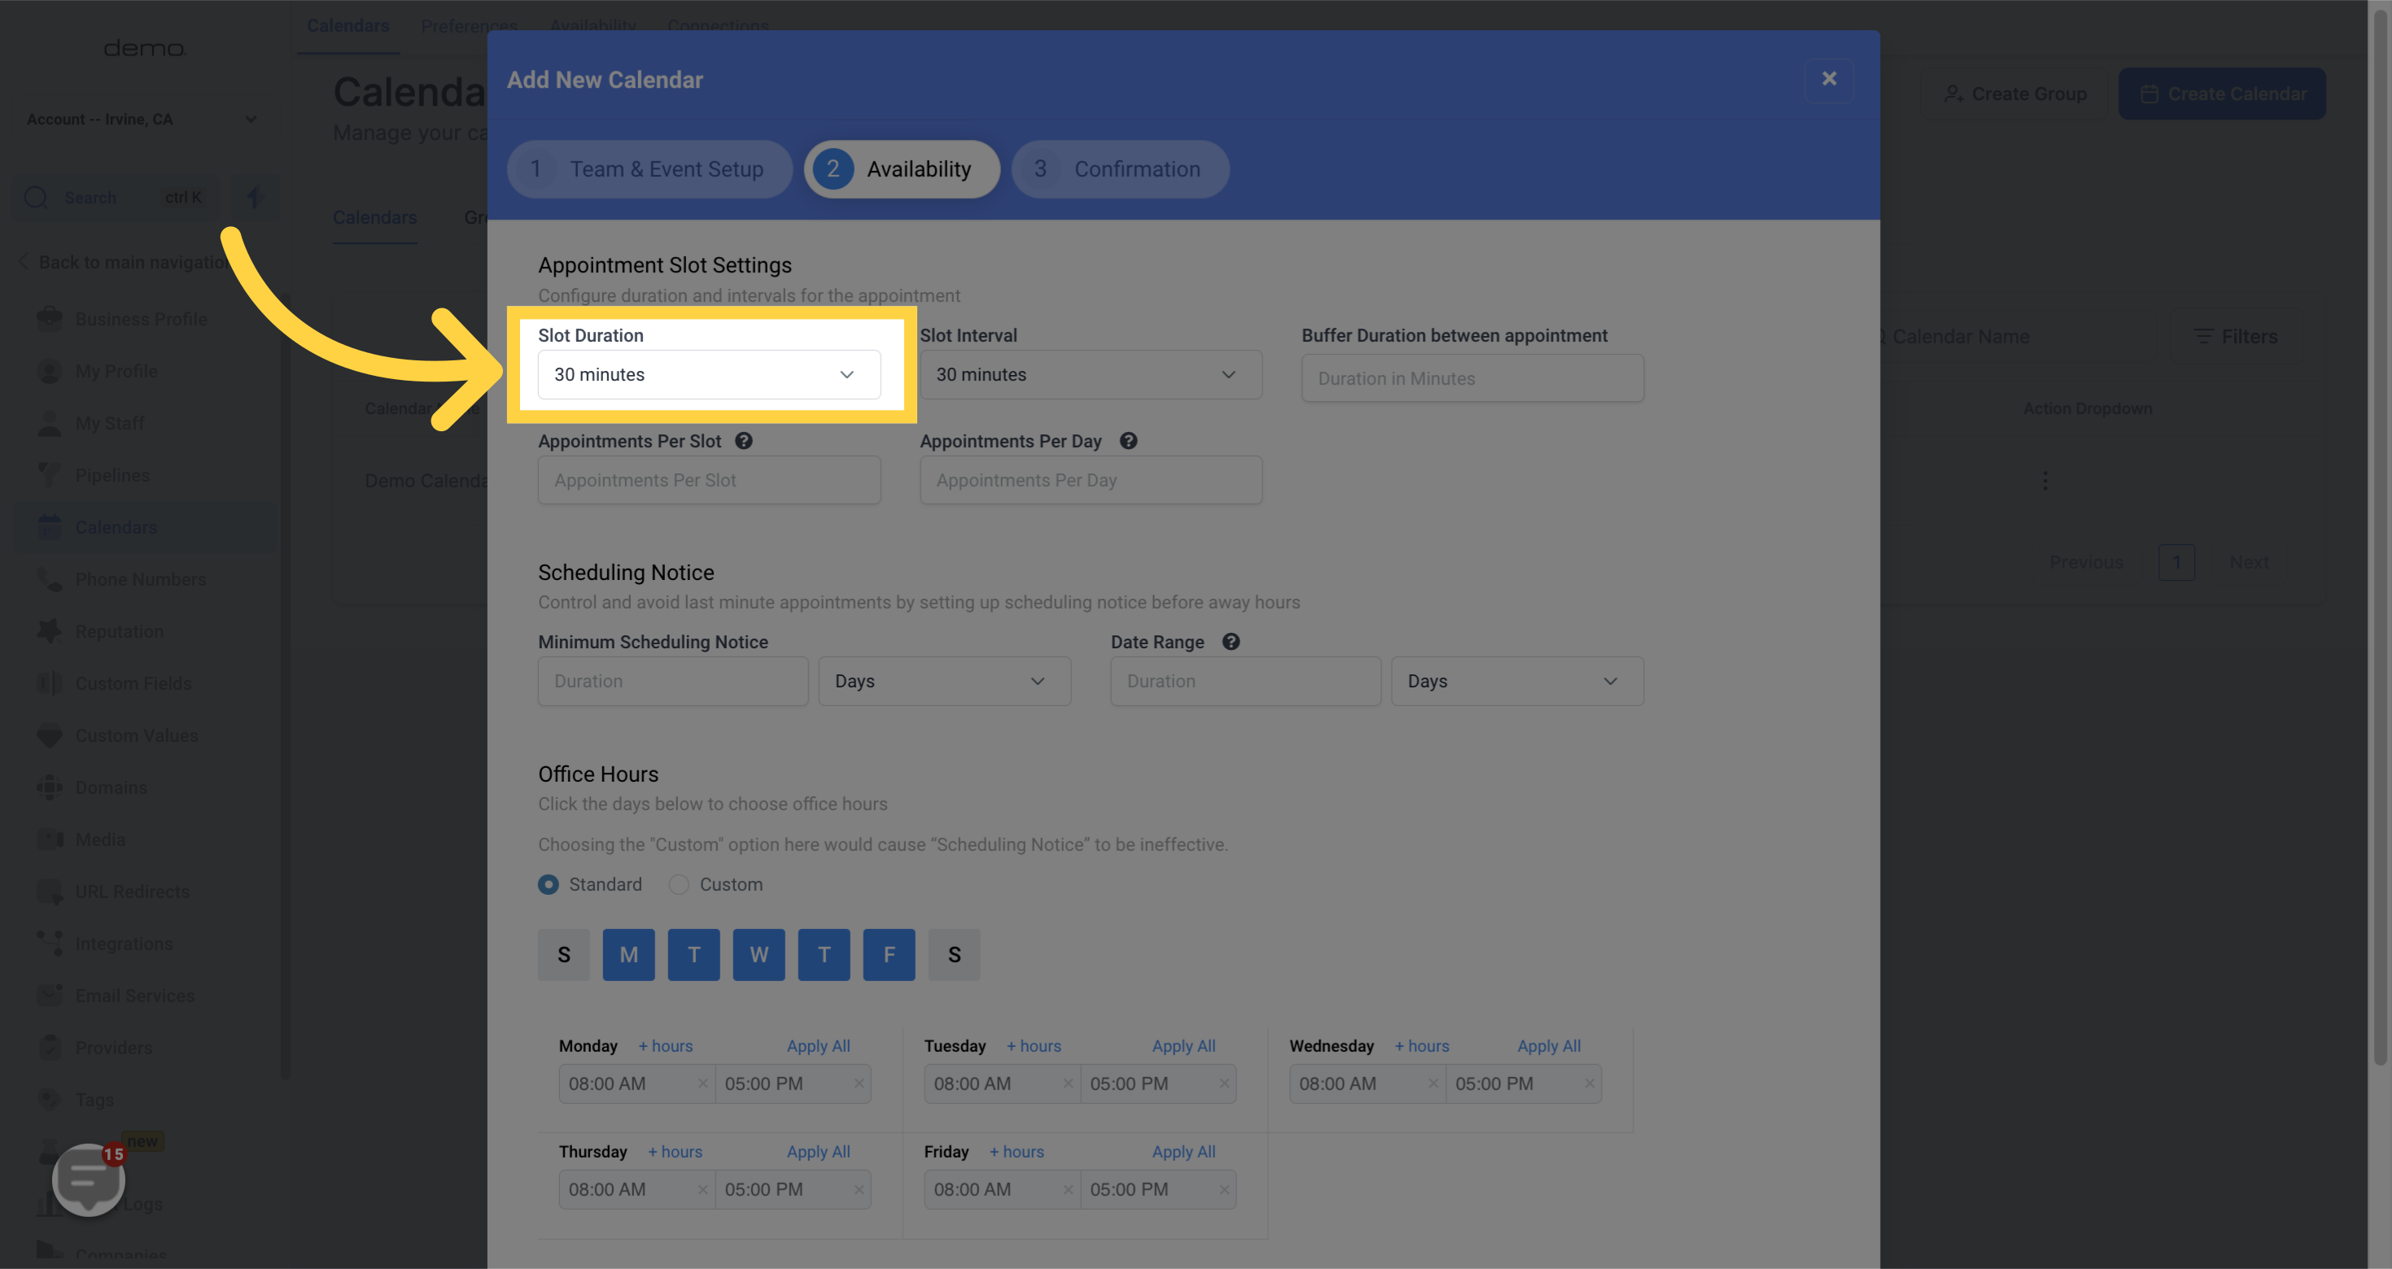Click the Appointments Per Slot help icon
The image size is (2392, 1269).
(744, 441)
